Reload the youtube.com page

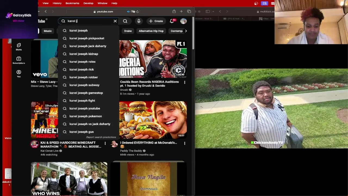(x=137, y=11)
